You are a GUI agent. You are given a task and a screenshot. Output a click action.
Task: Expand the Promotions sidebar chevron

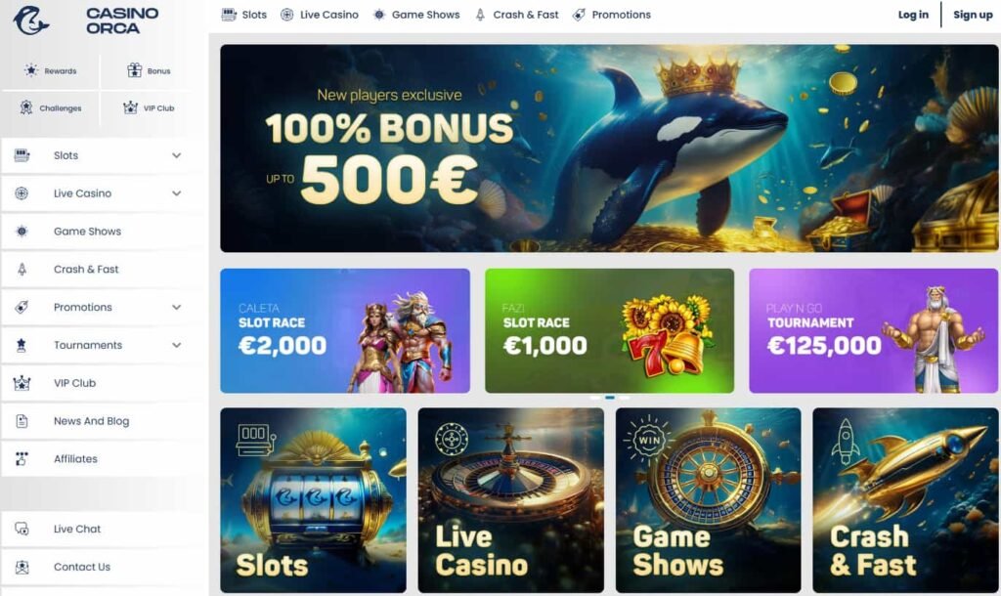(x=177, y=307)
